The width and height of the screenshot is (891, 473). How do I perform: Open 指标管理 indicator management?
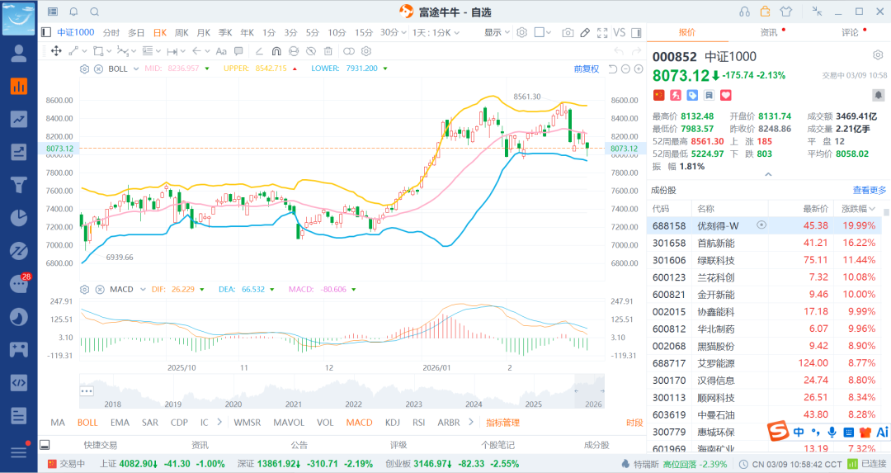tap(502, 423)
